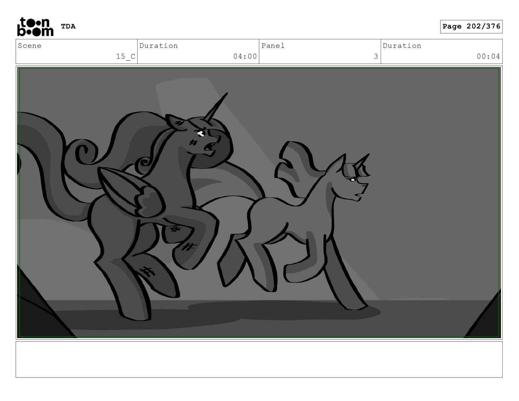
Task: Click the Panel header label
Action: (x=273, y=46)
